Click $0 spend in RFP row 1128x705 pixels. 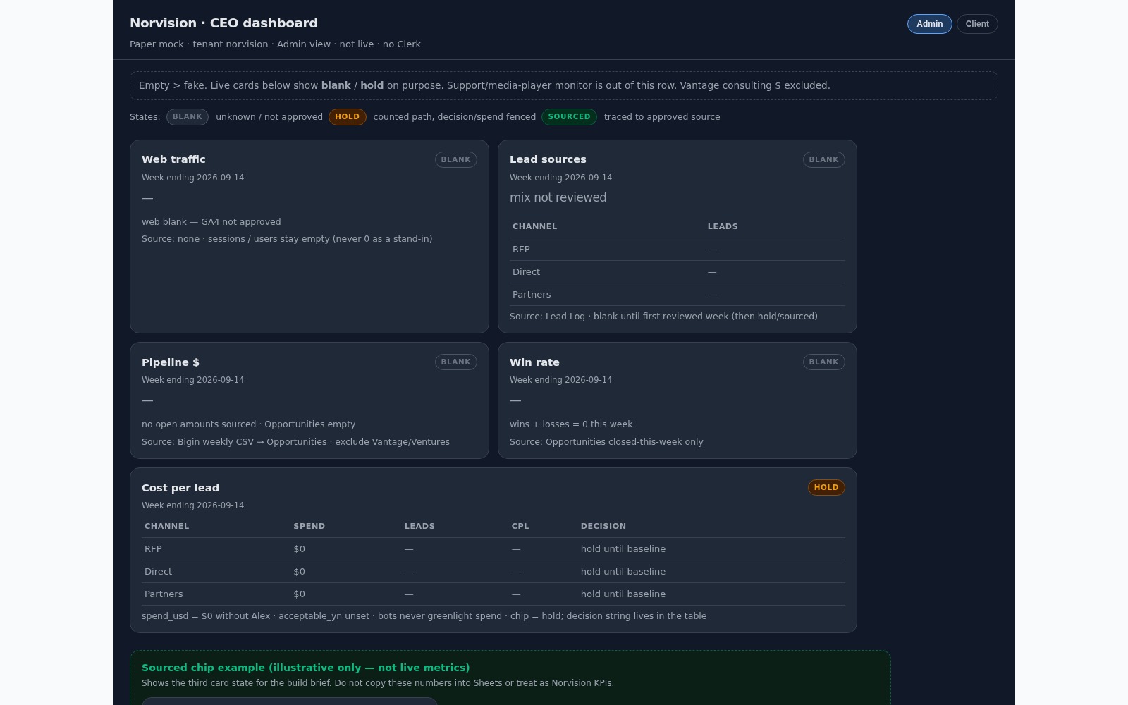tap(299, 549)
